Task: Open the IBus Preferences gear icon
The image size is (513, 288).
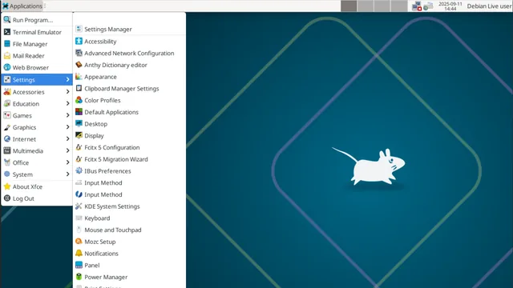Action: [79, 170]
